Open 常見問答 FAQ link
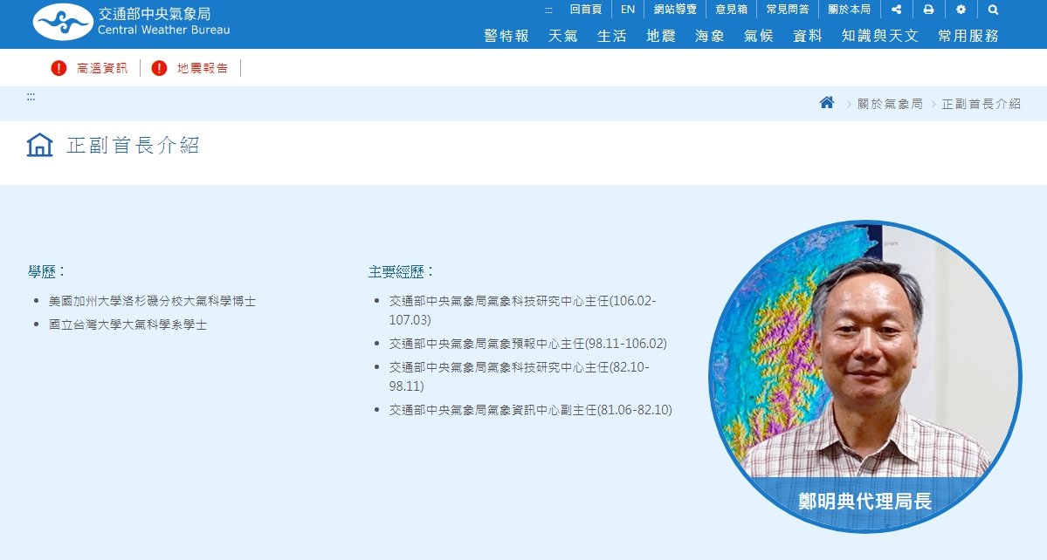The image size is (1047, 560). 788,10
